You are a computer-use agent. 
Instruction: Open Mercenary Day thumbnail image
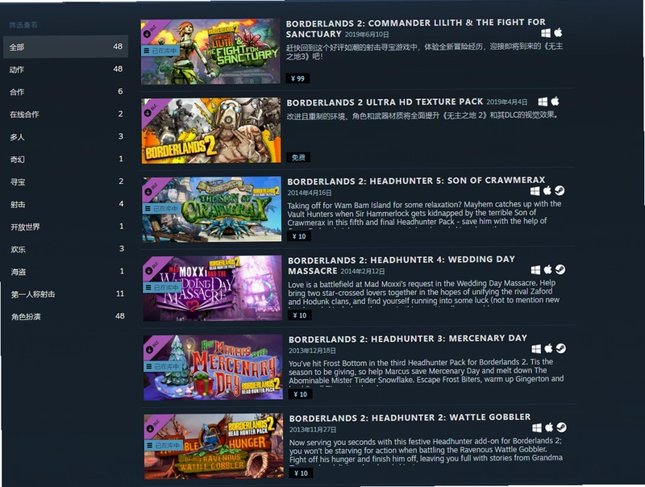point(213,368)
